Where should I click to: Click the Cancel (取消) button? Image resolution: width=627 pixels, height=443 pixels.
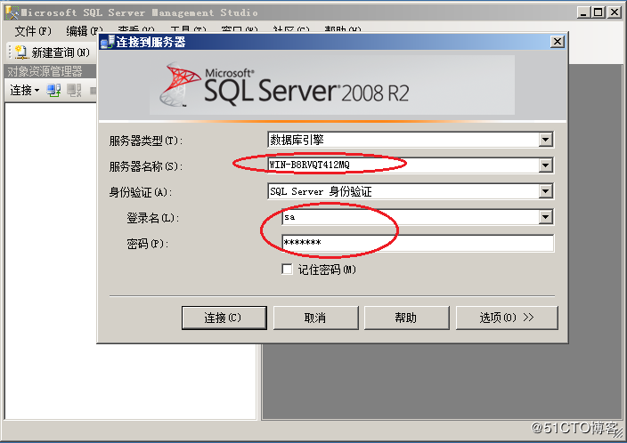(x=315, y=318)
